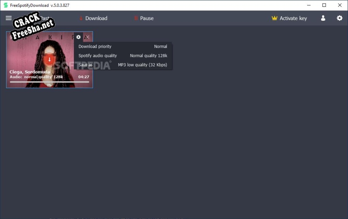Open the hamburger menu

click(9, 18)
